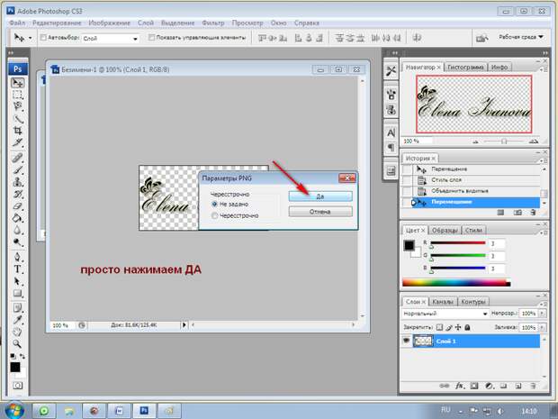Screen dimensions: 558x419
Task: Add a layer mask
Action: click(x=474, y=386)
